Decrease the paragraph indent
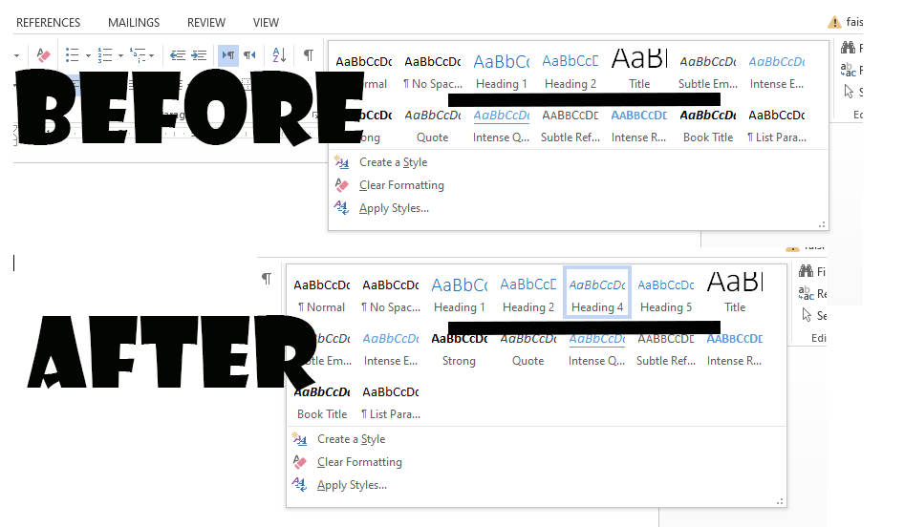904x527 pixels. tap(178, 55)
